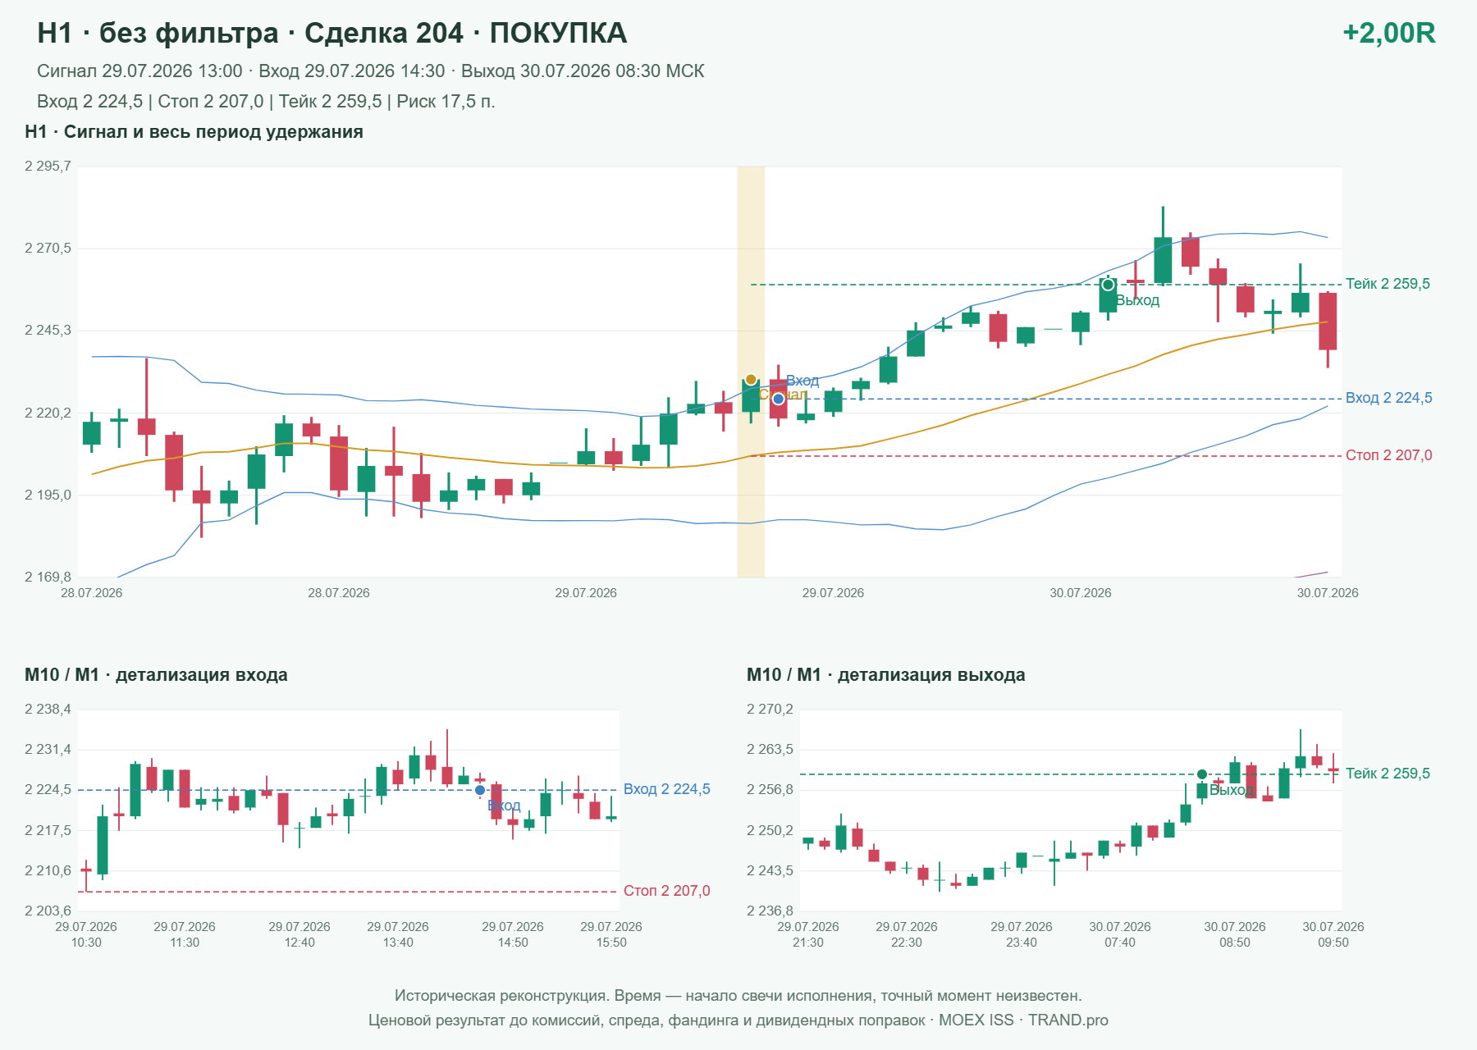Click 'H1 · Сигнал и весь период удержания' heading
The image size is (1477, 1050).
click(194, 132)
